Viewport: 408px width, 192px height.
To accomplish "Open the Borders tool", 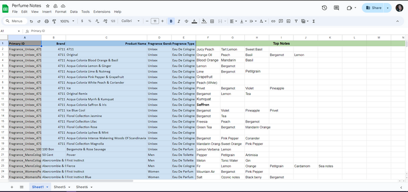I will pyautogui.click(x=212, y=21).
